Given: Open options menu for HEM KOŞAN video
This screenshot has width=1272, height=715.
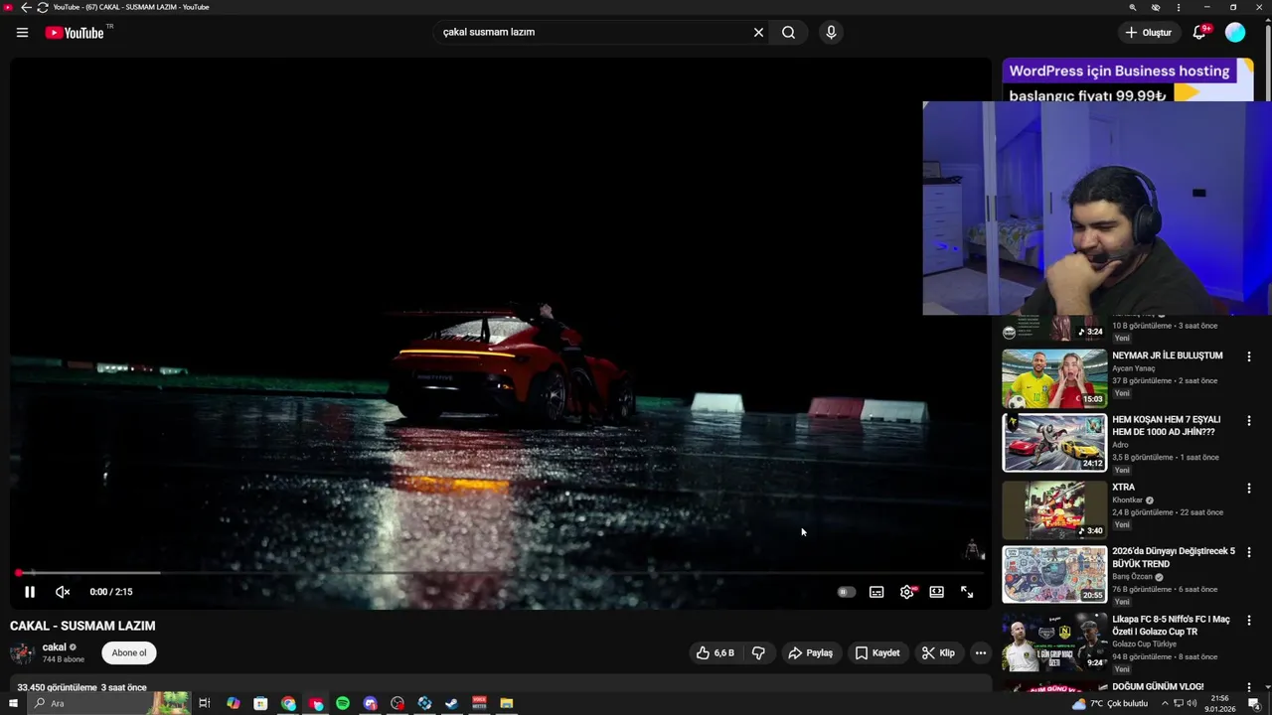Looking at the screenshot, I should coord(1249,421).
